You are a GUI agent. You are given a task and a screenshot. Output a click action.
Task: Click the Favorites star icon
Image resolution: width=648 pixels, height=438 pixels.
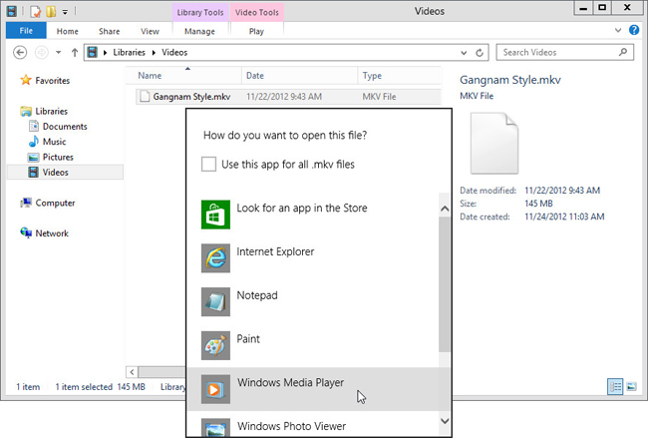(x=26, y=80)
